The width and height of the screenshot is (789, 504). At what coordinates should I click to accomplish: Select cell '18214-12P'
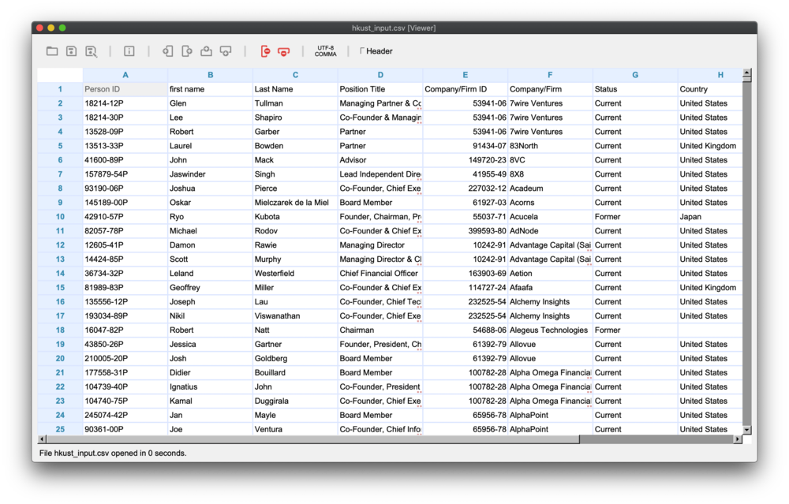125,103
